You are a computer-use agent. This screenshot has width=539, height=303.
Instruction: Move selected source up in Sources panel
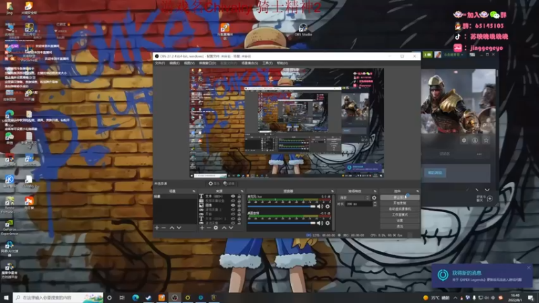pos(224,228)
